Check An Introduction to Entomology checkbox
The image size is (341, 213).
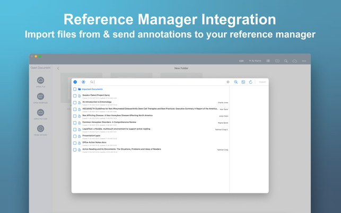75,103
